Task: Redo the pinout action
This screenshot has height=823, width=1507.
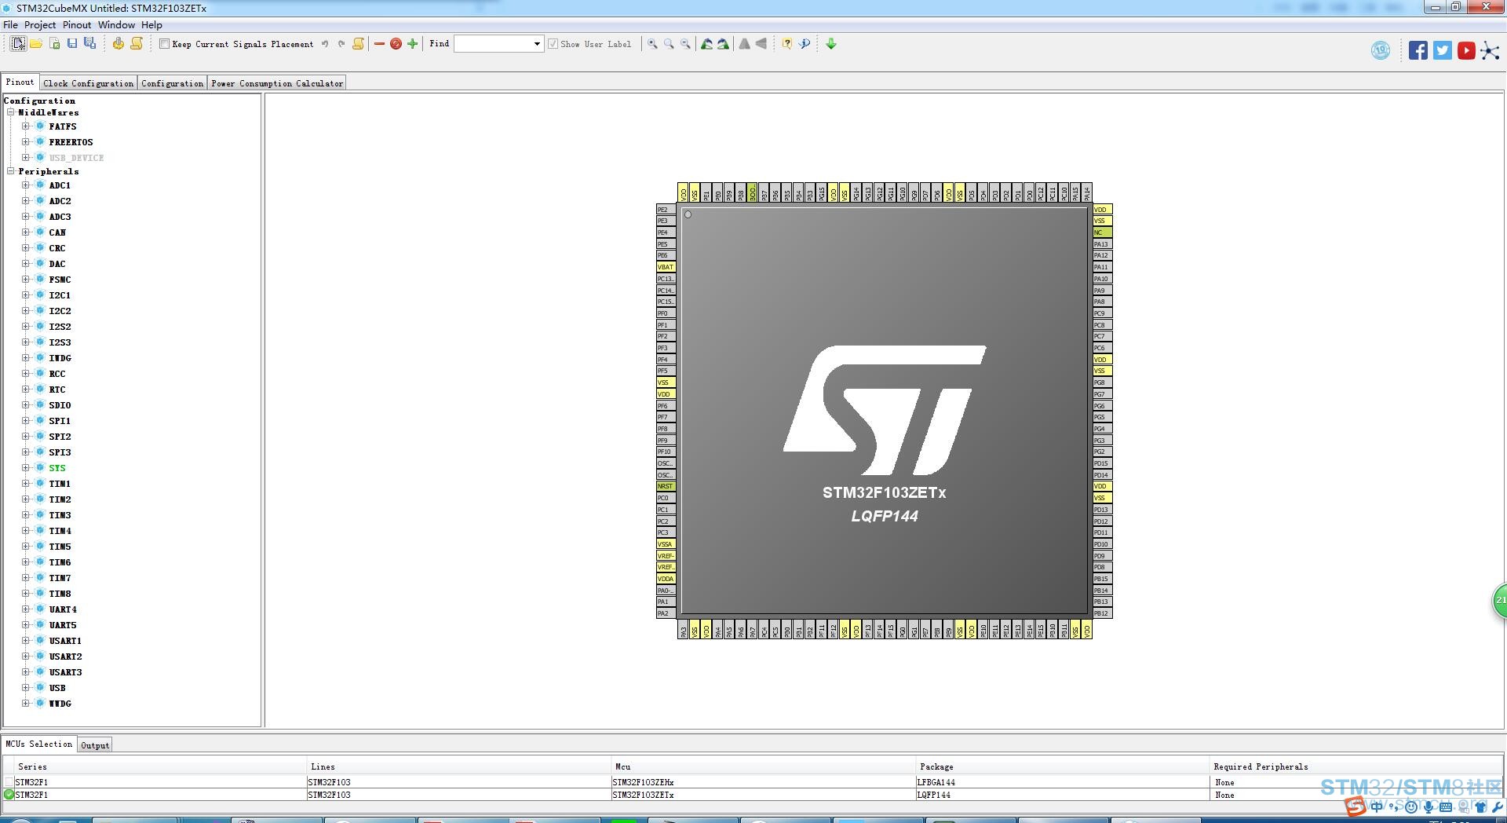Action: click(341, 44)
